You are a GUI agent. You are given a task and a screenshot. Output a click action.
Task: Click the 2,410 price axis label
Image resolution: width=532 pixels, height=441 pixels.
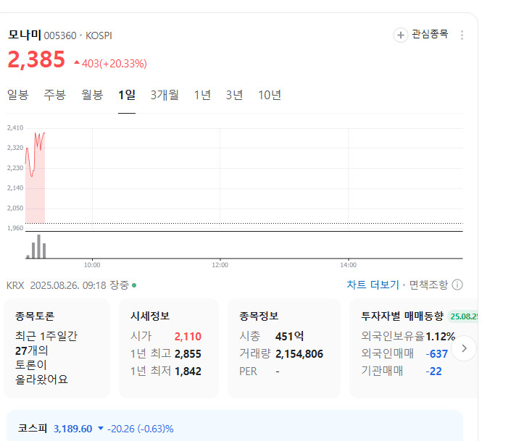(15, 127)
